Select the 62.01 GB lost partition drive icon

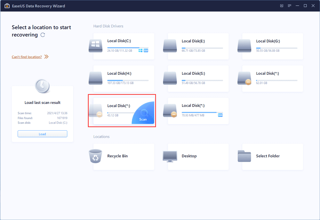[x=244, y=79]
